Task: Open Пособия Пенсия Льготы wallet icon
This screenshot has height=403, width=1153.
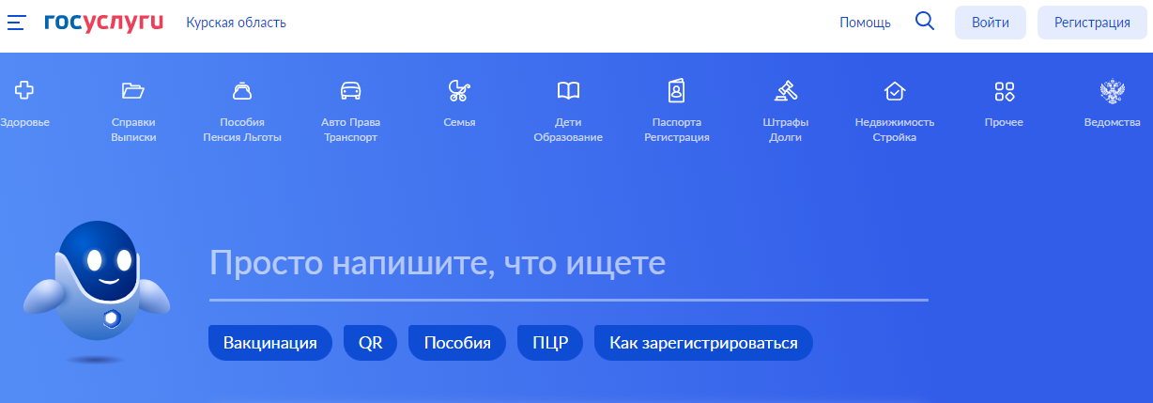Action: (242, 91)
